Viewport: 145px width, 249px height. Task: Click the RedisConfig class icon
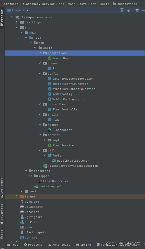pos(50,94)
